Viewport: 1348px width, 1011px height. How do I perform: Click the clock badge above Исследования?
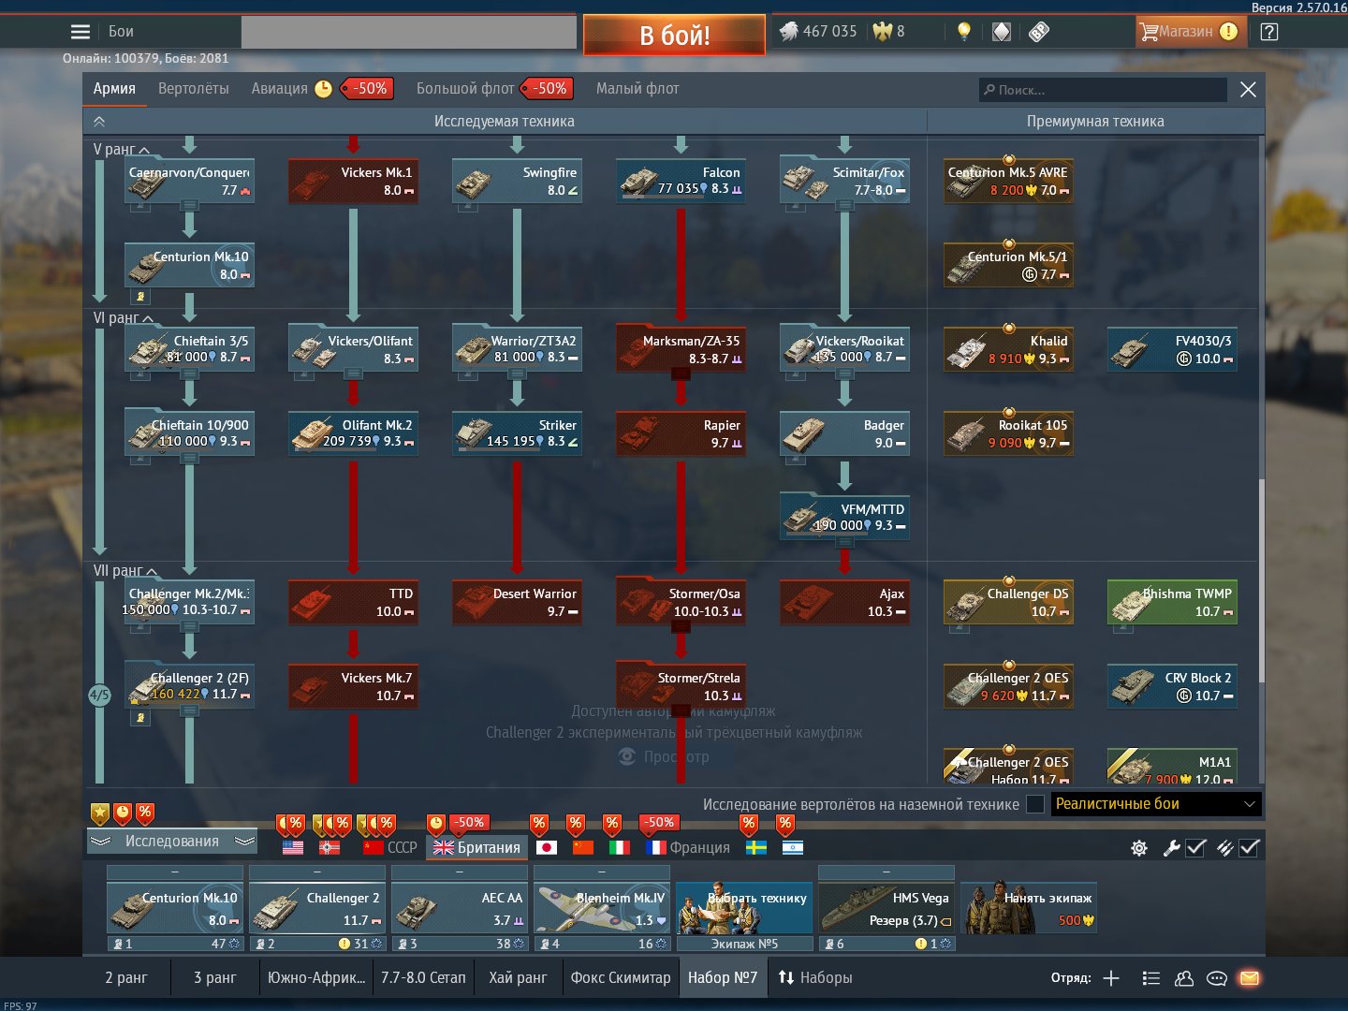(x=123, y=813)
